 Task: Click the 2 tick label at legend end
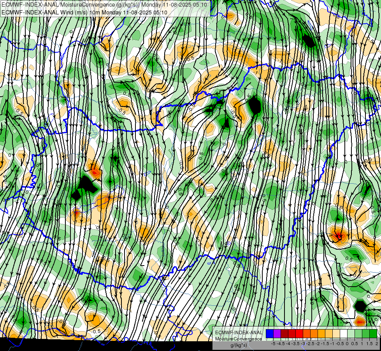377,344
